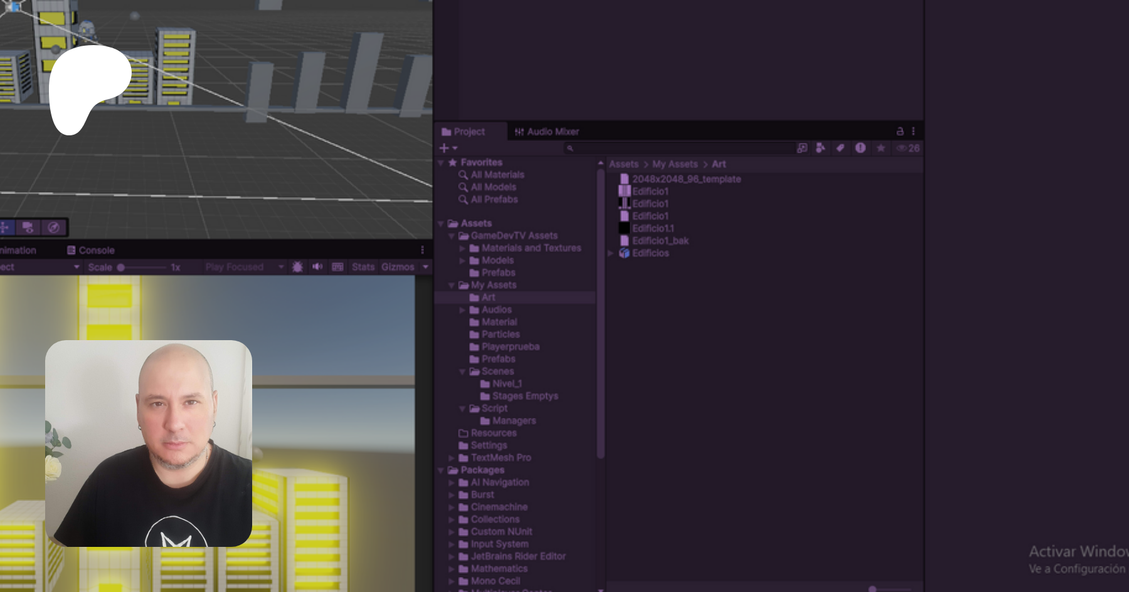This screenshot has height=592, width=1129.
Task: Click the Gizmos button in Game view
Action: (398, 267)
